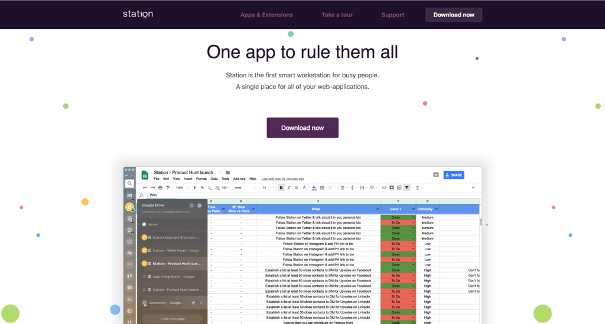Click the station logo in header
Screen dimensions: 605x324
coord(138,14)
